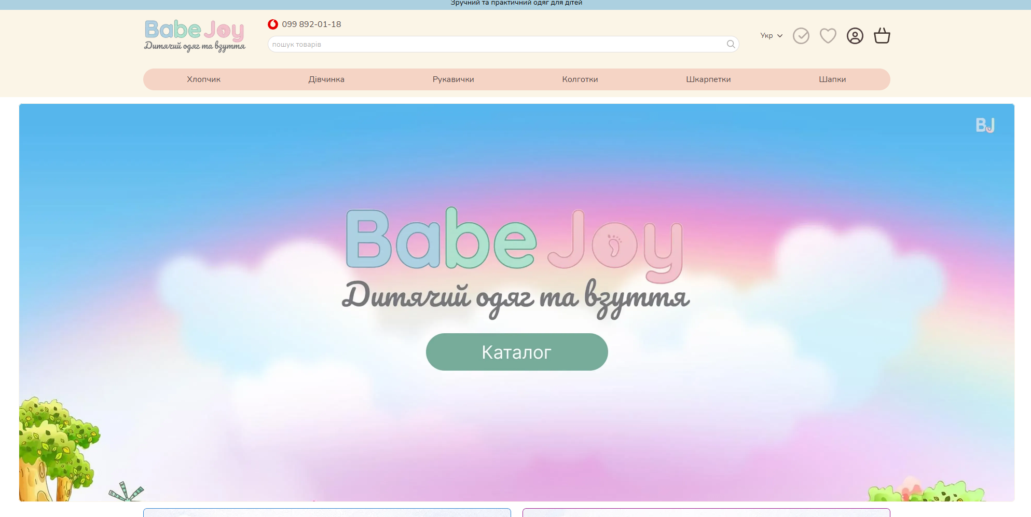Open the account profile icon
Viewport: 1031px width, 517px height.
855,35
